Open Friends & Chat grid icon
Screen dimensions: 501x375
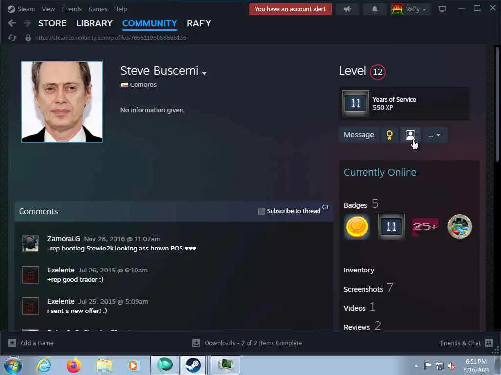tap(489, 343)
